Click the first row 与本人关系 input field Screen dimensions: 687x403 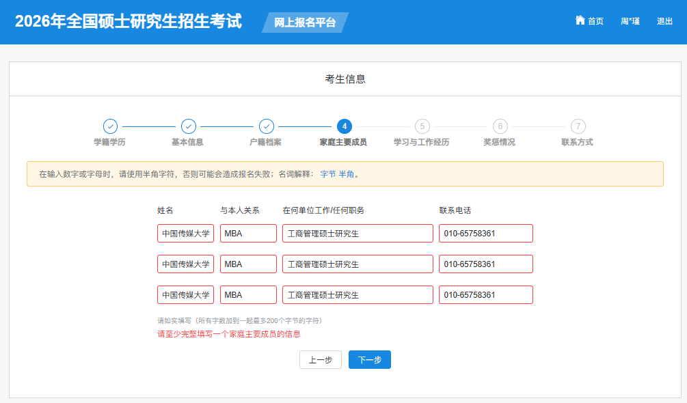tap(248, 233)
